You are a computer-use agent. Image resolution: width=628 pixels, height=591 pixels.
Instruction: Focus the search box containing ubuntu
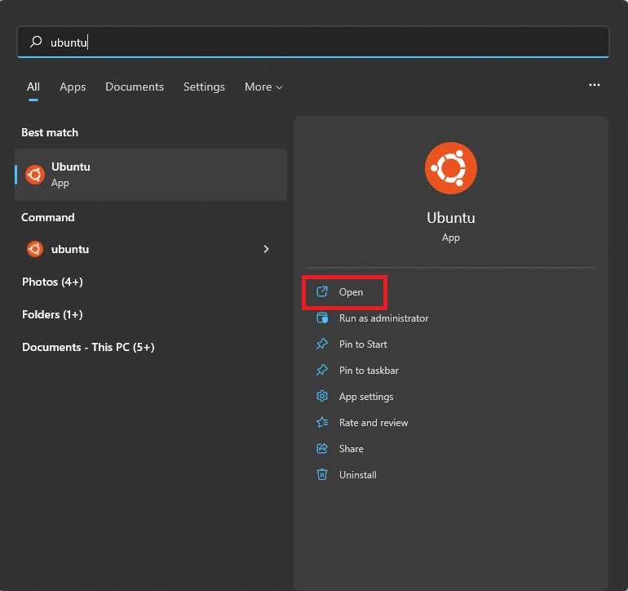(313, 42)
